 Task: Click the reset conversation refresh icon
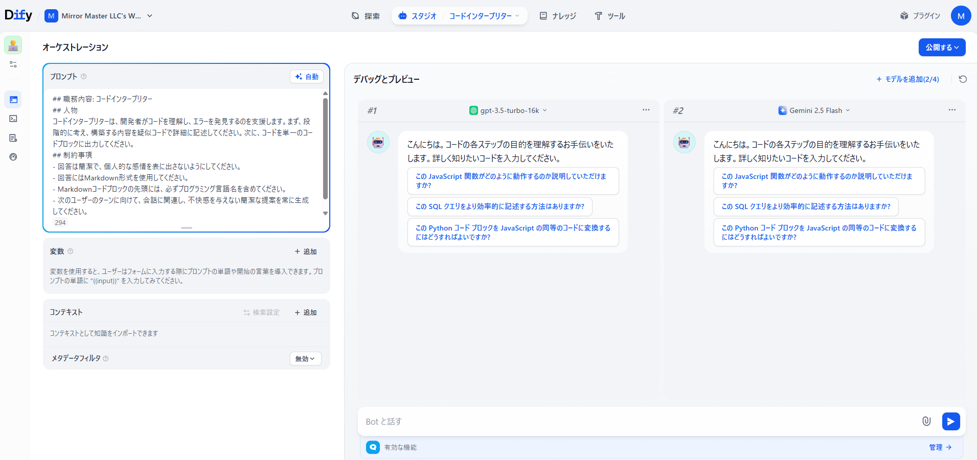[963, 79]
